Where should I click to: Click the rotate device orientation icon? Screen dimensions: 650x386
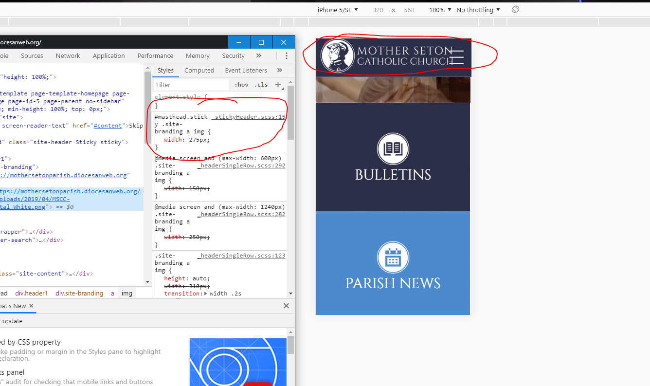point(515,10)
